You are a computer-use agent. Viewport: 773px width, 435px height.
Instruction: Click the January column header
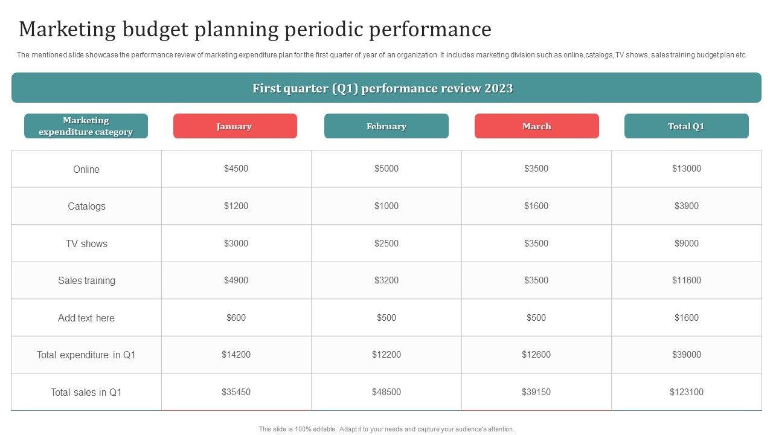(x=235, y=126)
